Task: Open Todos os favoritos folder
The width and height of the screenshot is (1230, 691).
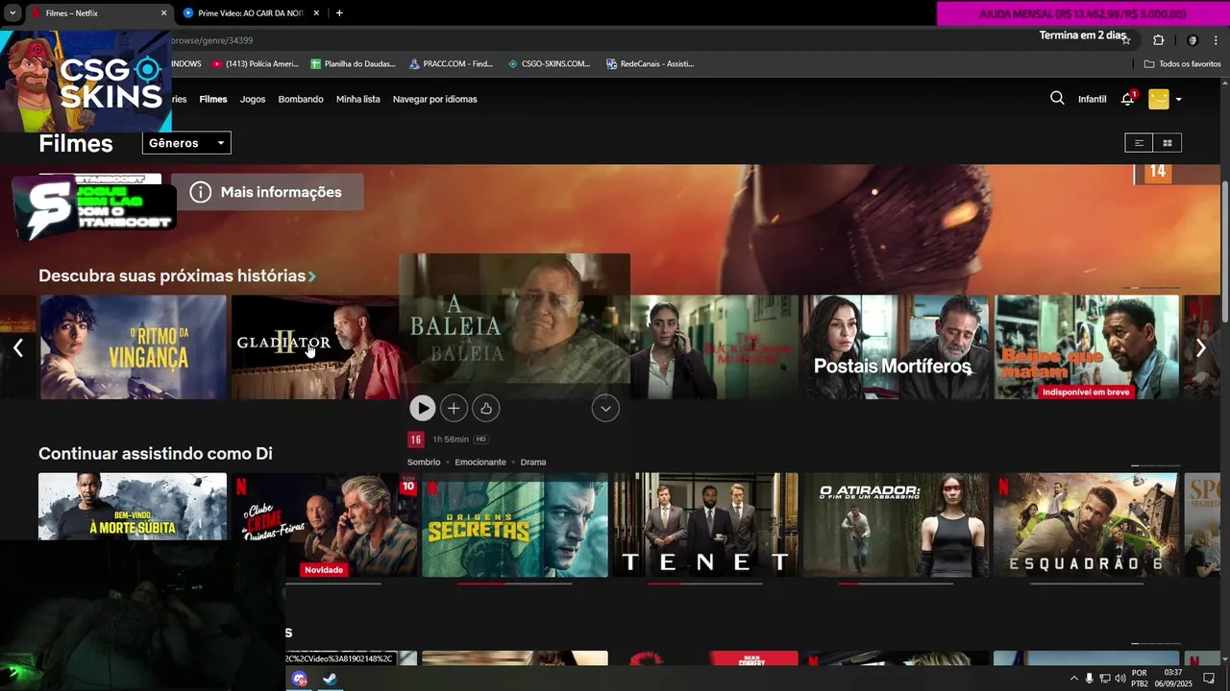Action: [x=1182, y=63]
